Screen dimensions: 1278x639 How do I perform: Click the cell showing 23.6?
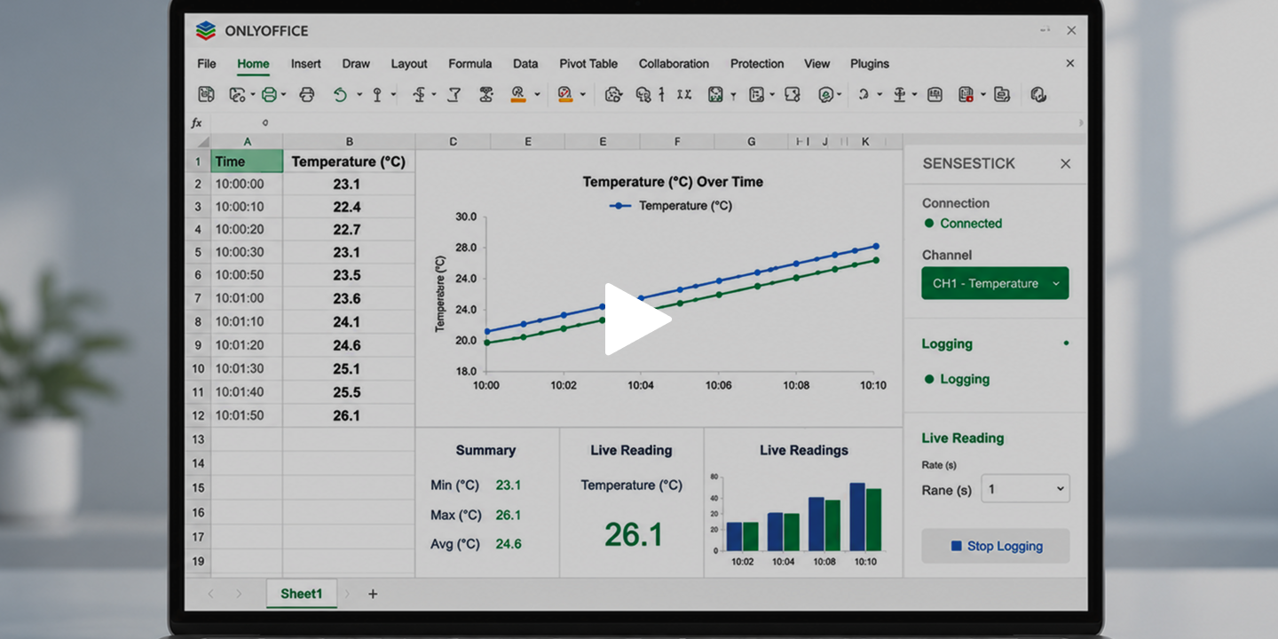(350, 299)
